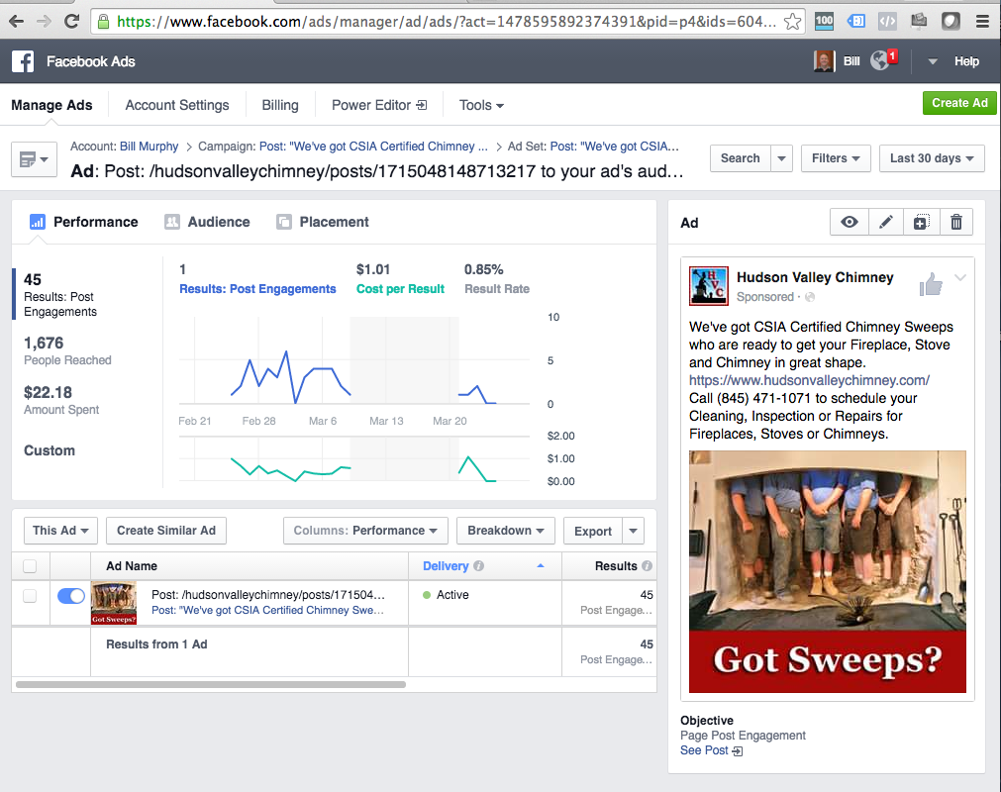Sort by Delivery using the arrow

pos(541,566)
